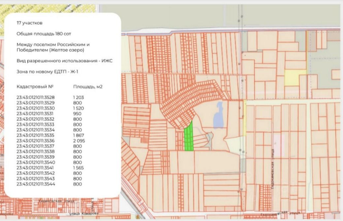
Task: Select the 'Общая площадь 180 сот' line
Action: click(x=44, y=34)
